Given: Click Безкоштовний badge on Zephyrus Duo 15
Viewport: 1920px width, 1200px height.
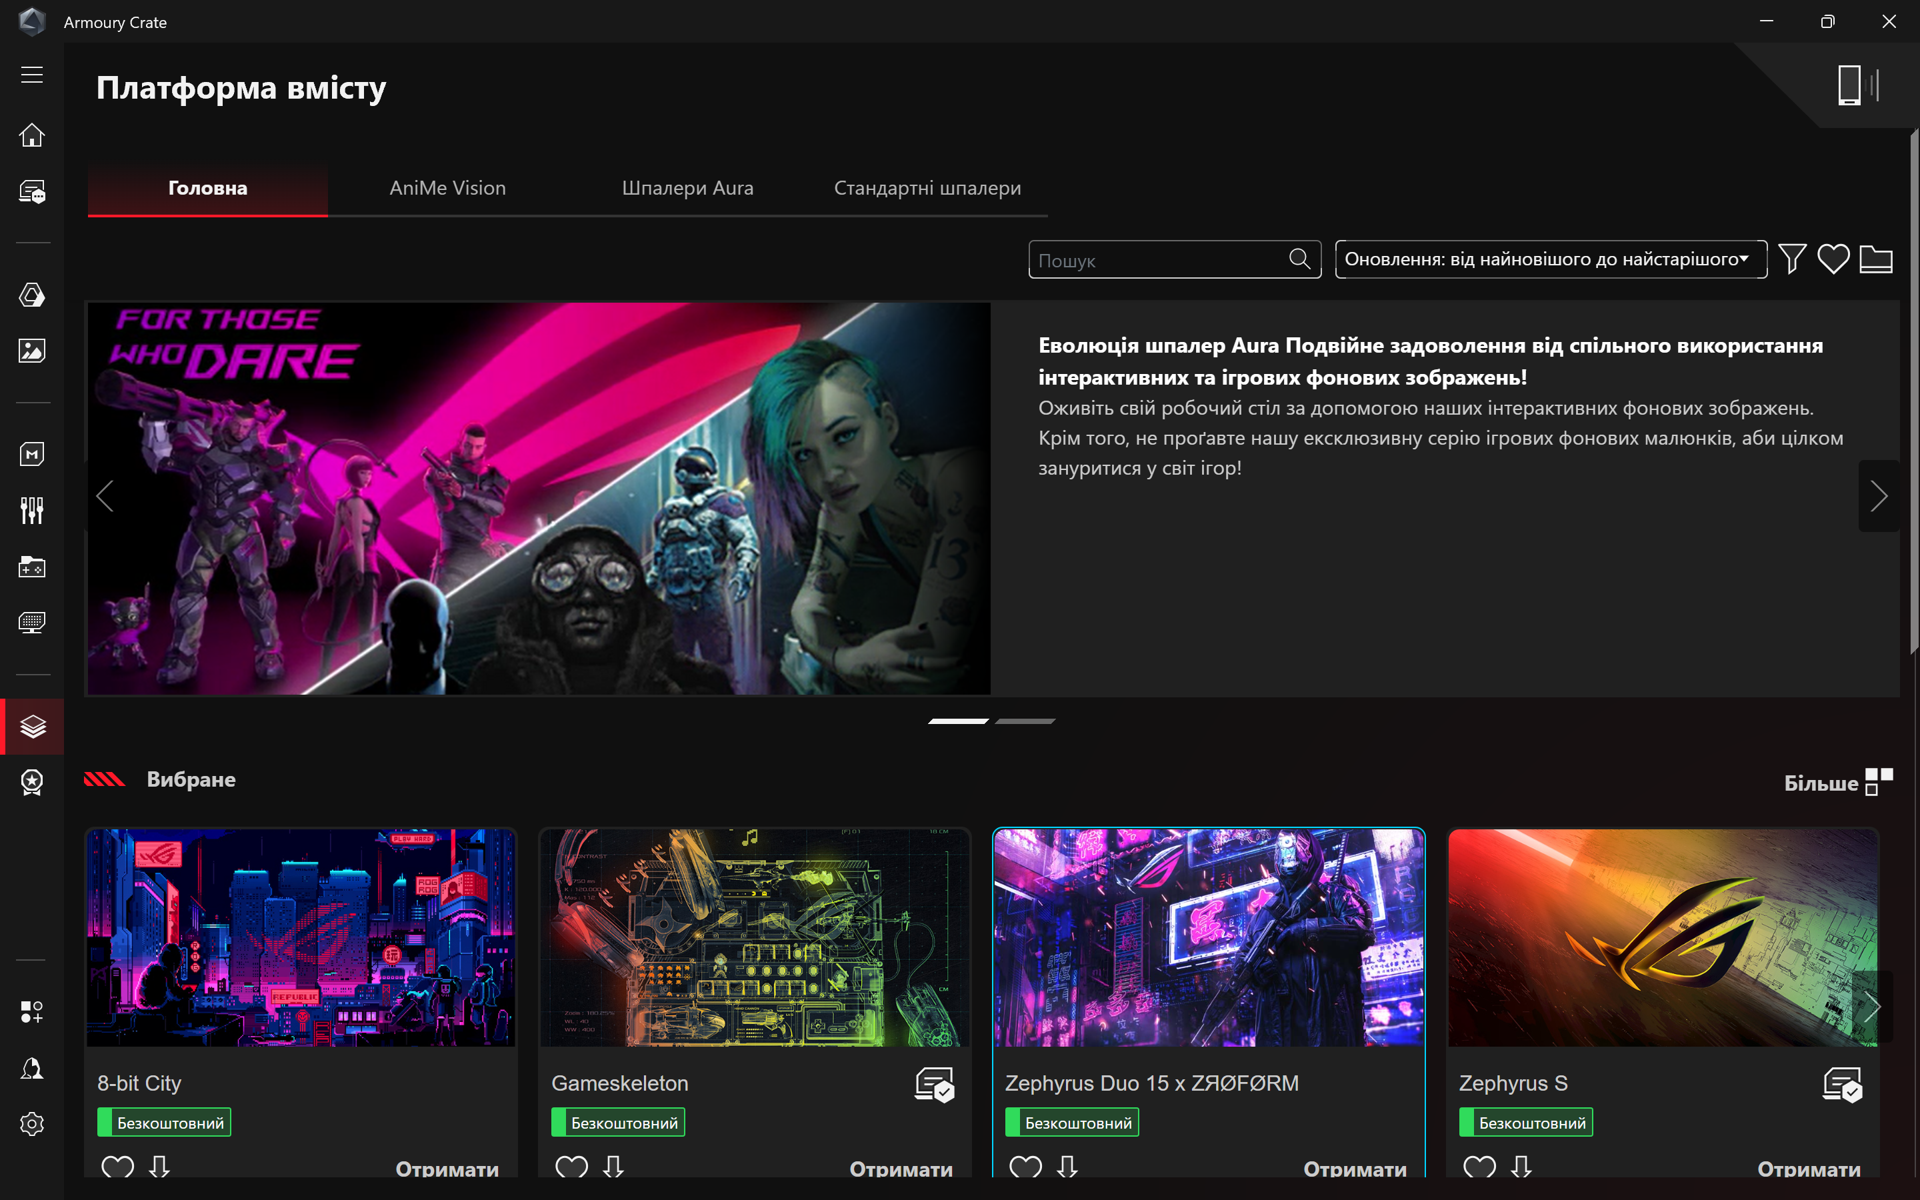Looking at the screenshot, I should (1072, 1122).
